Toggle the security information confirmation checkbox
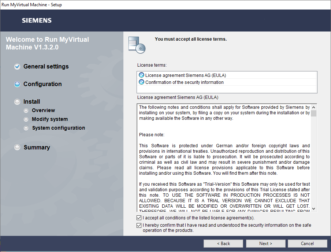This screenshot has height=252, width=331. coord(139,225)
